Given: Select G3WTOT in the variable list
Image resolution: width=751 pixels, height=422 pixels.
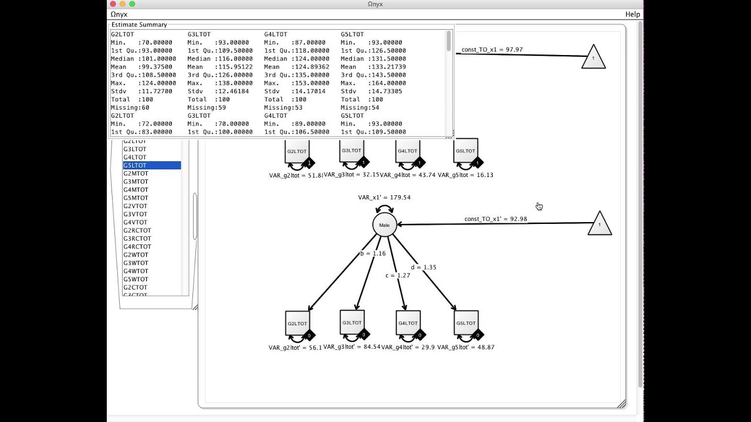Looking at the screenshot, I should [152, 263].
